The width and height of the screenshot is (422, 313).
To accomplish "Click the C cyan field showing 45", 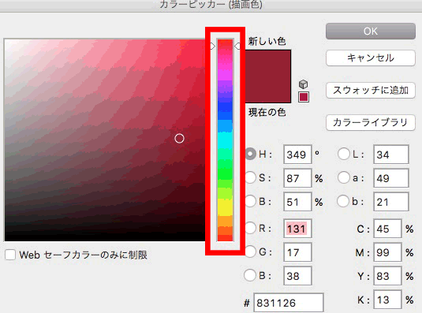I will [387, 229].
